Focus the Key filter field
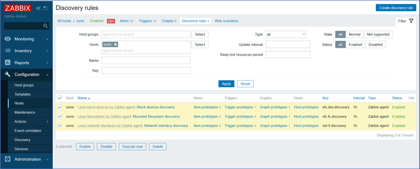The height and width of the screenshot is (169, 420). [x=146, y=71]
